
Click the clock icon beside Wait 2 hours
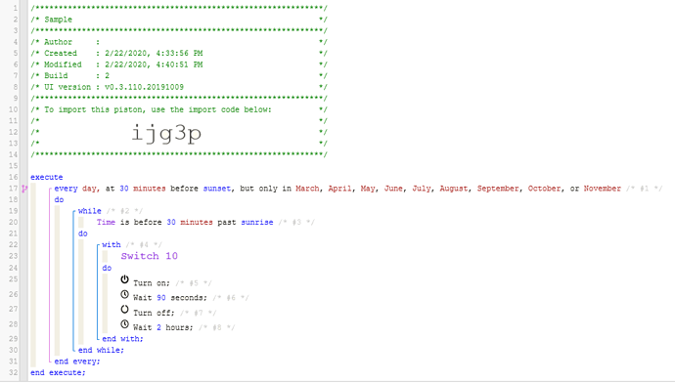pos(124,324)
